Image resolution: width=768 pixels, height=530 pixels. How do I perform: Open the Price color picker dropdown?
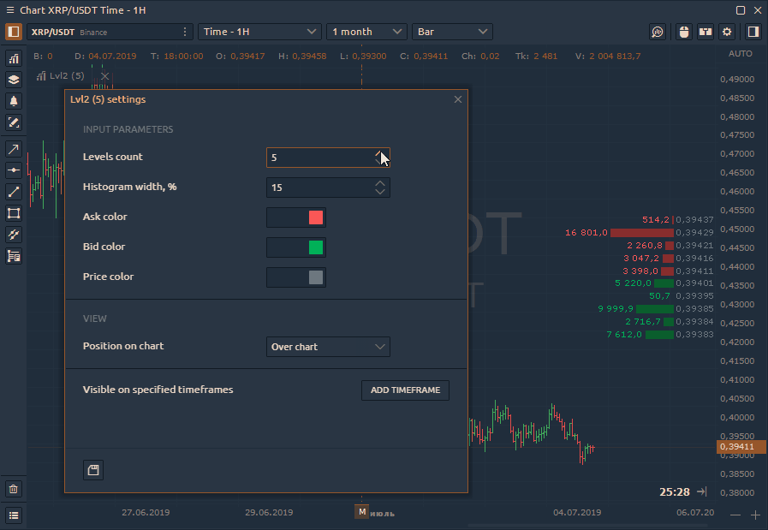[x=296, y=277]
